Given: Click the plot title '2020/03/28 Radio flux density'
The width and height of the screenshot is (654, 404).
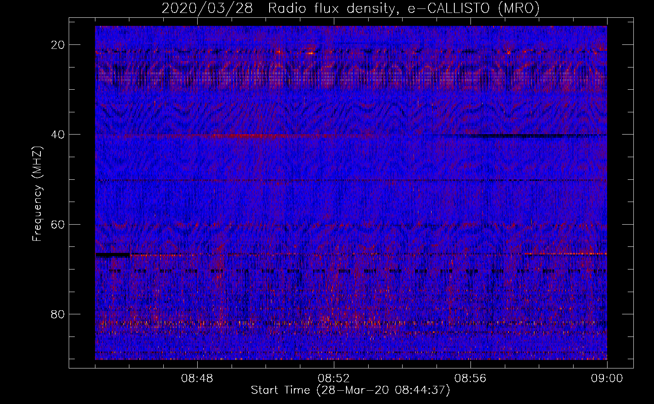Looking at the screenshot, I should click(350, 8).
